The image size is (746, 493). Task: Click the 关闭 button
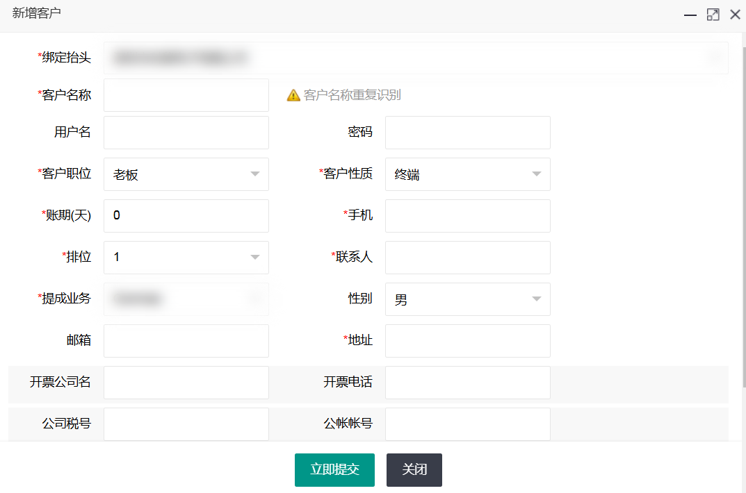point(414,469)
